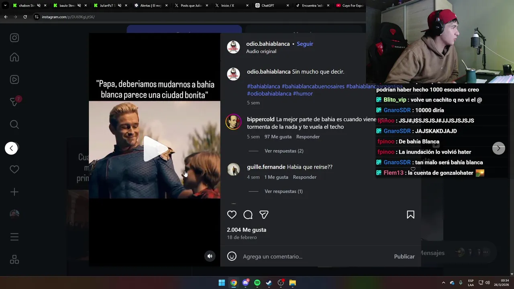Viewport: 514px width, 289px height.
Task: Open guille.fernande username in comment
Action: tap(266, 167)
